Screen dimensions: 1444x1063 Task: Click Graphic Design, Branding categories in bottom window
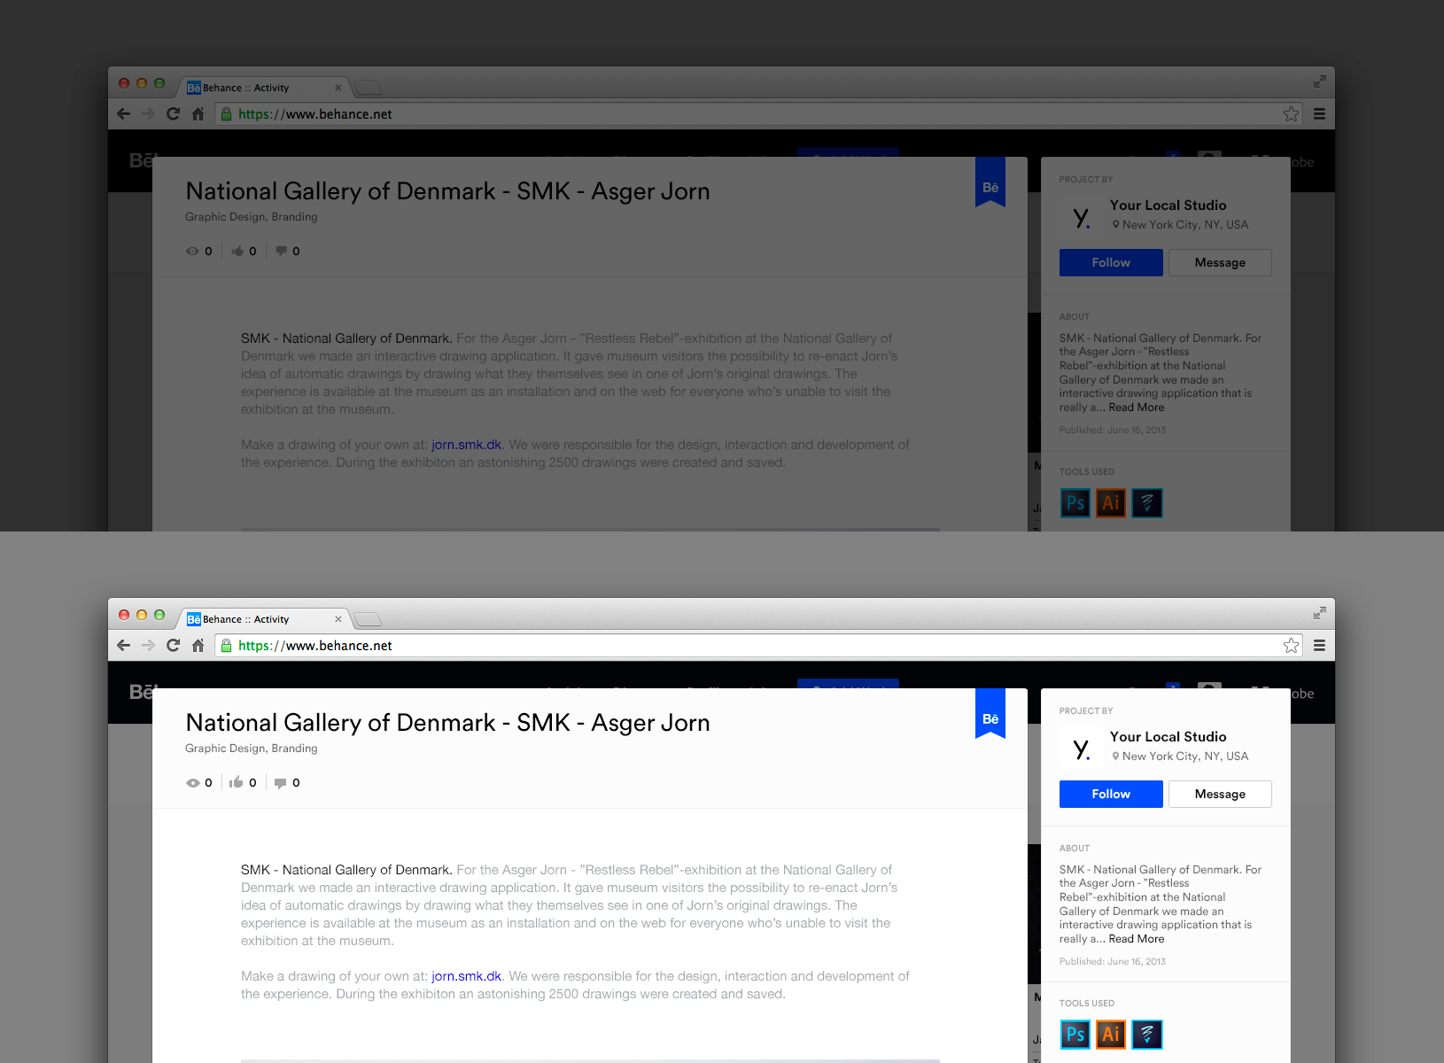[x=251, y=749]
